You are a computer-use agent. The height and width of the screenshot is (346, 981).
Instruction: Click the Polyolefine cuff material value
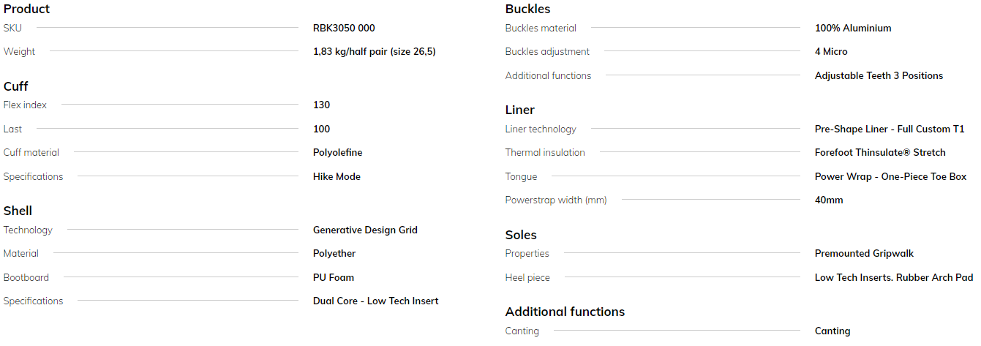click(x=337, y=152)
